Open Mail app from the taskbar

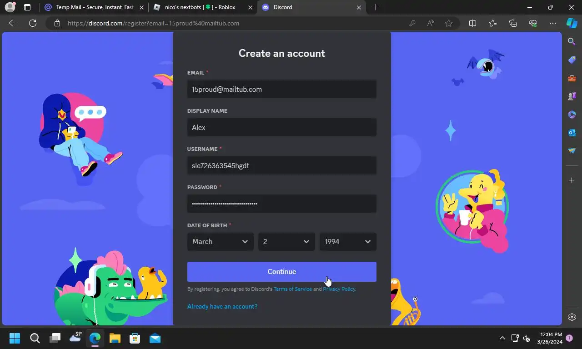click(155, 338)
